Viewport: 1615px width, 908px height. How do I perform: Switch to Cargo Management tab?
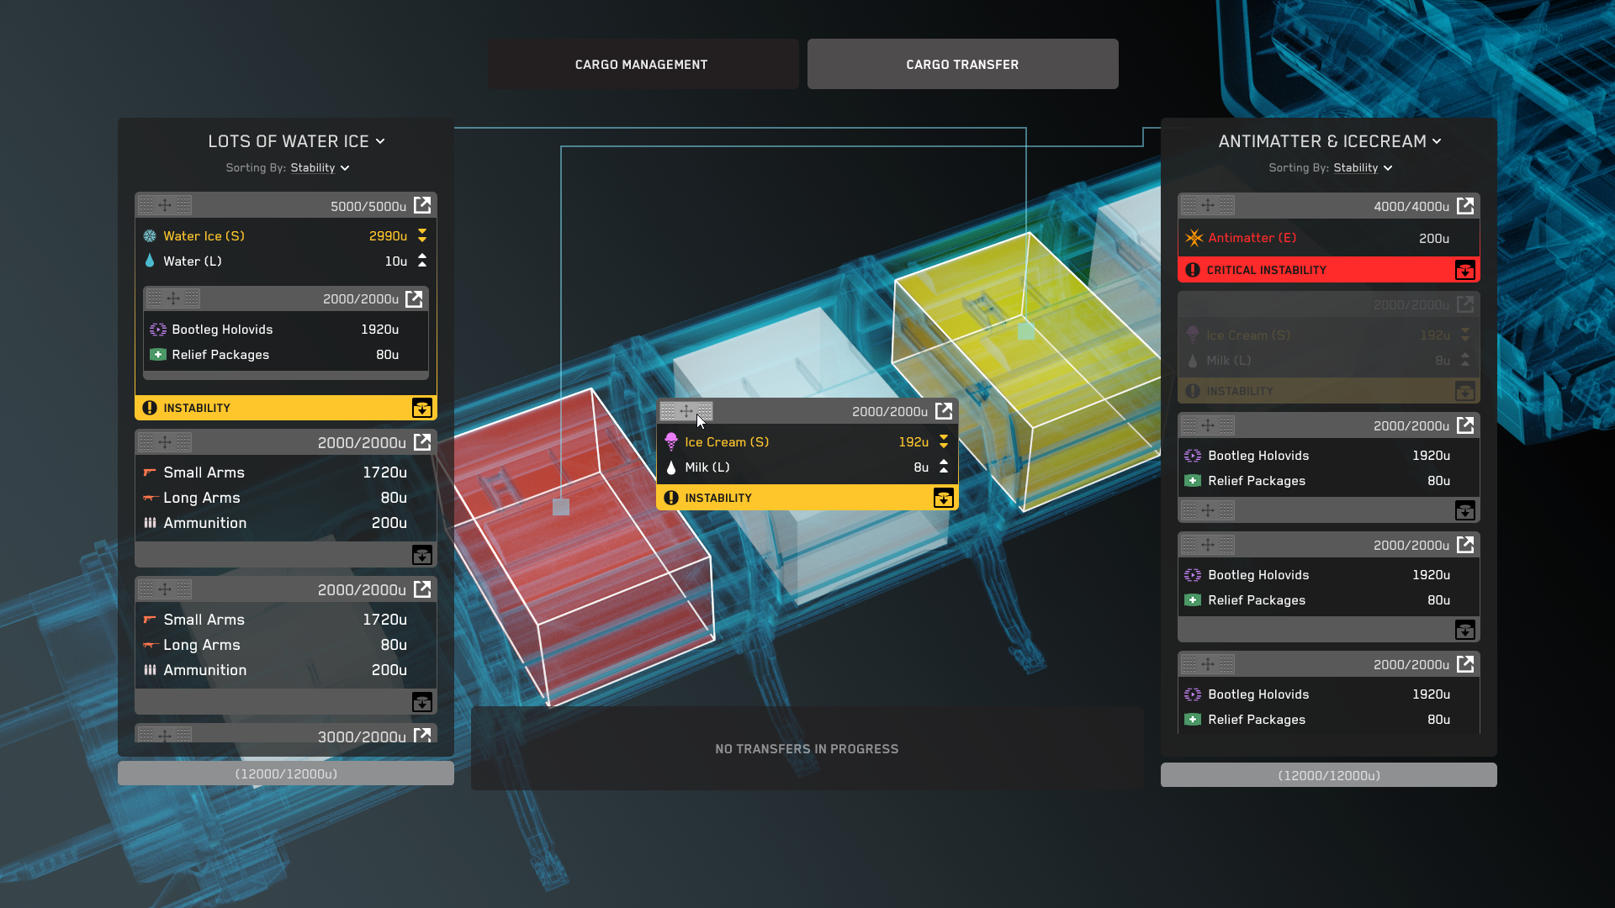click(643, 64)
